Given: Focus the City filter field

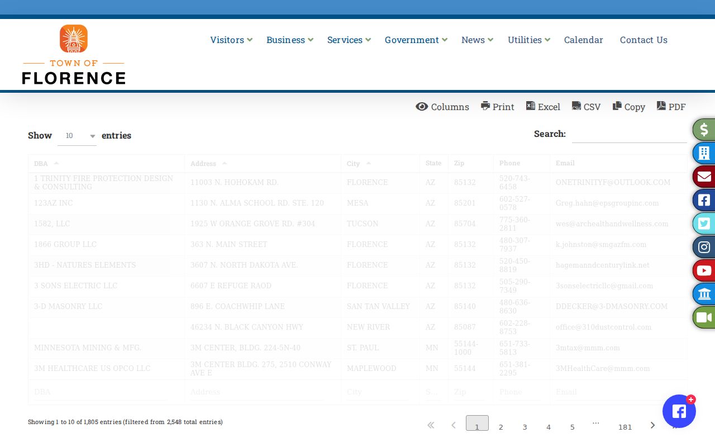Looking at the screenshot, I should [378, 392].
